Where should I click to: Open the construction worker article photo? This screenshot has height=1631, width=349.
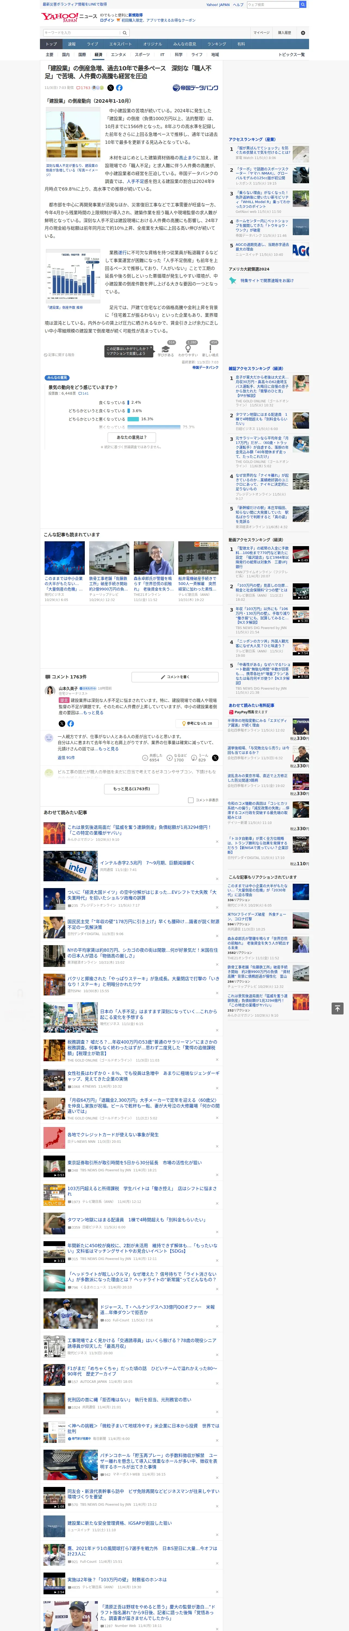(x=73, y=135)
